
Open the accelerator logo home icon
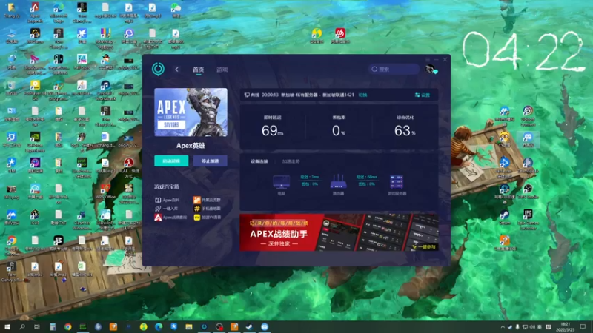click(x=158, y=69)
